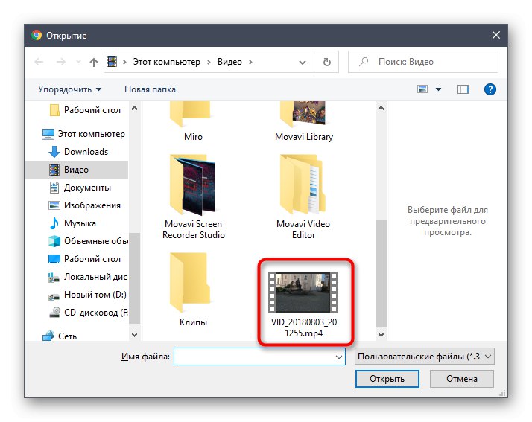The image size is (532, 422).
Task: Select 'Этот компьютер' in address path
Action: 166,62
